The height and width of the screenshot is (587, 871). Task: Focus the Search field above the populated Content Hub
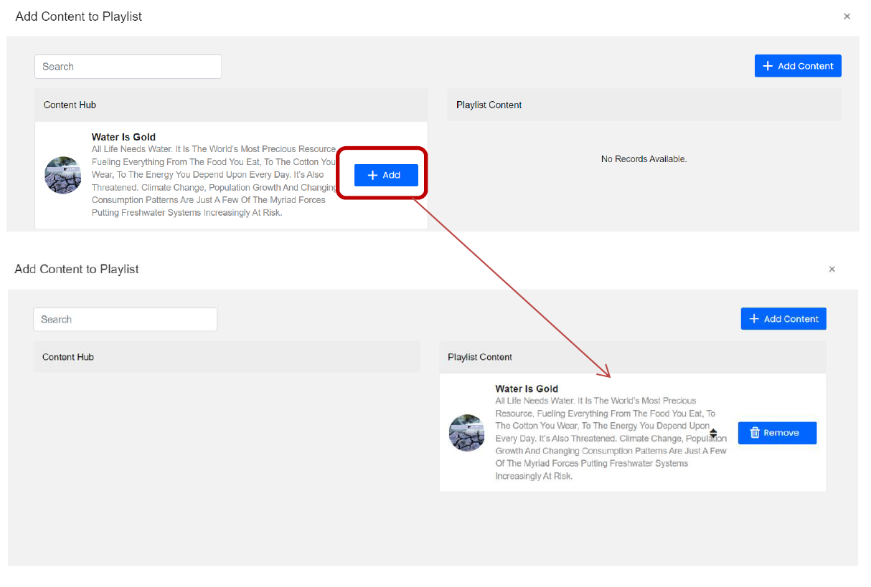[x=128, y=67]
